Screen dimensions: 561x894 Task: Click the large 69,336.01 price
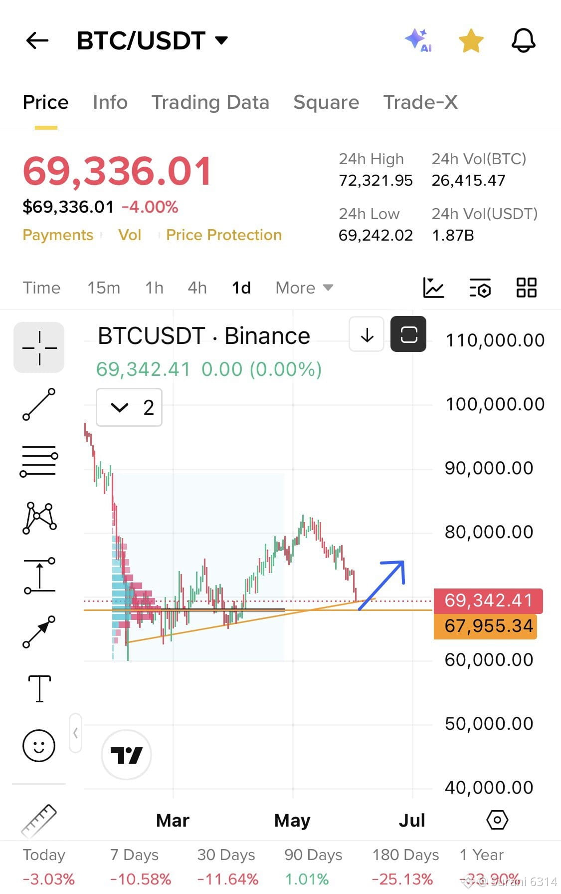(x=117, y=172)
